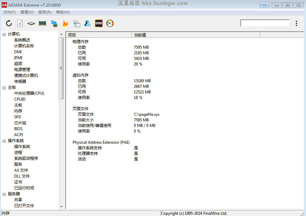The height and width of the screenshot is (216, 306).
Task: Collapse the 操作系统 parent tree node
Action: pyautogui.click(x=4, y=141)
